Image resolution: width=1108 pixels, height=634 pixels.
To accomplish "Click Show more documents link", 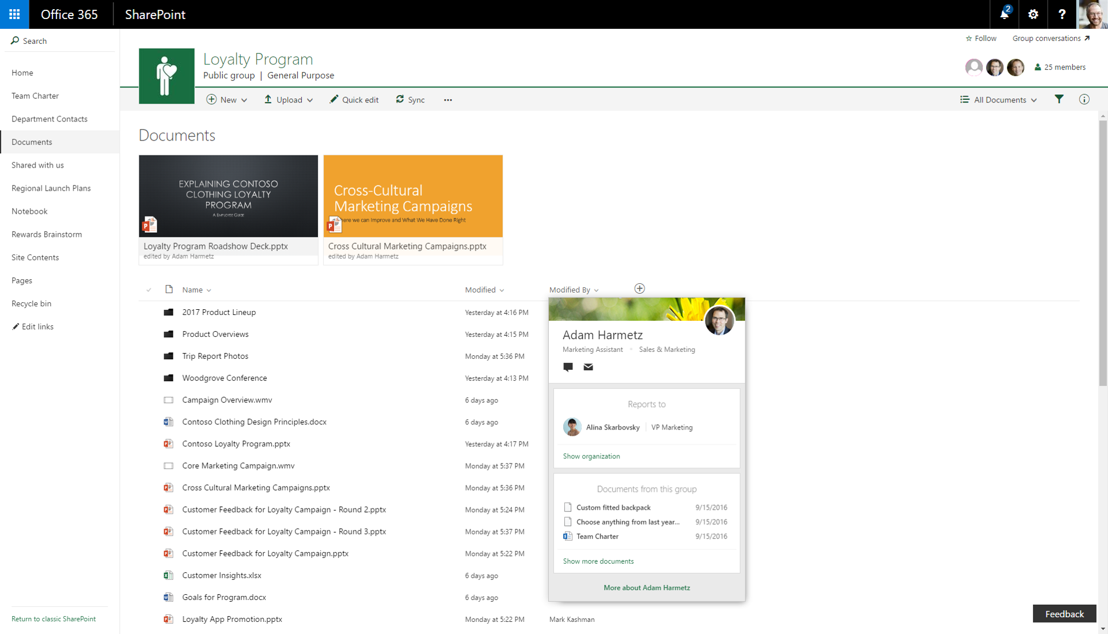I will click(x=598, y=561).
